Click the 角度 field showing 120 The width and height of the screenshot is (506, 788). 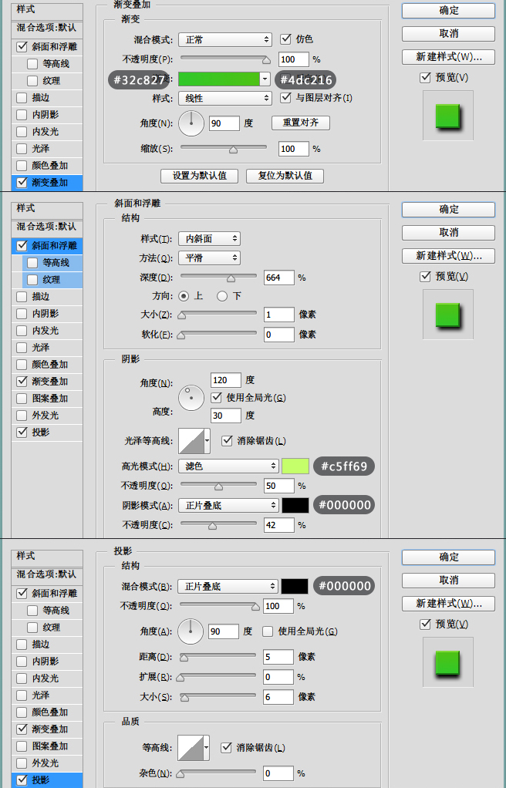point(225,380)
